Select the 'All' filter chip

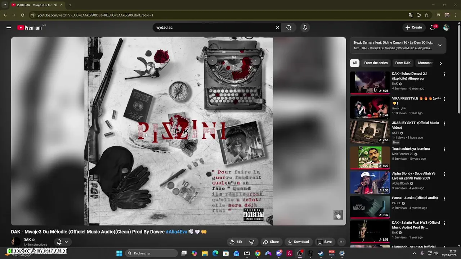[354, 63]
